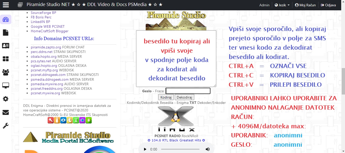
Task: Open the FB Boris Perc link
Action: 41,17
